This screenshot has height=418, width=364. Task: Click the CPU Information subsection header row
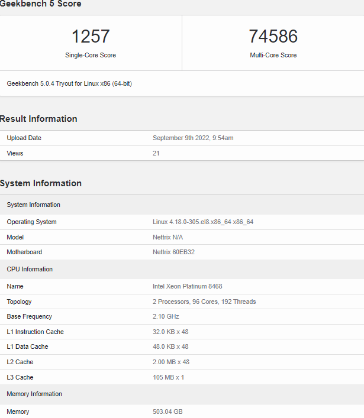click(182, 269)
